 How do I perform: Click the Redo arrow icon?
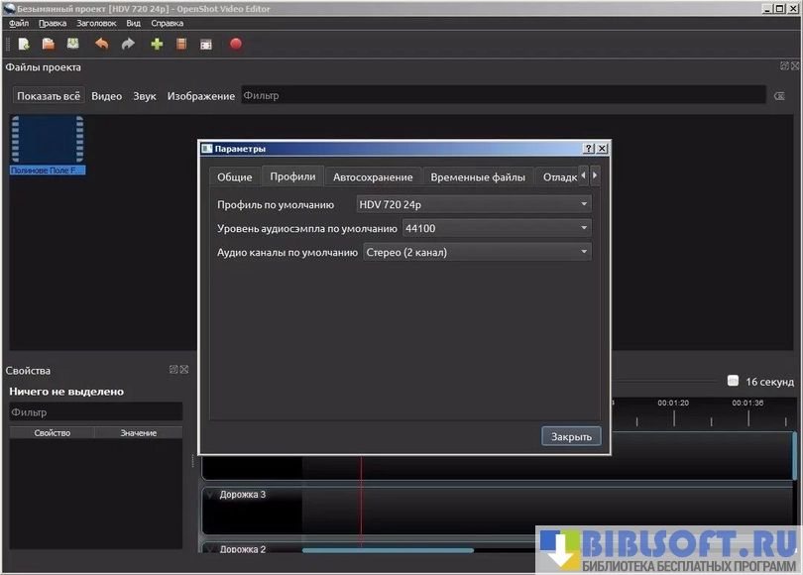128,44
